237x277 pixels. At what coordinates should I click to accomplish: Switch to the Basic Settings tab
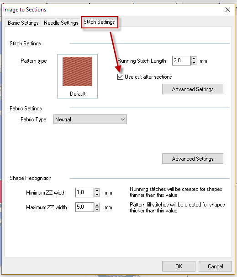click(23, 23)
